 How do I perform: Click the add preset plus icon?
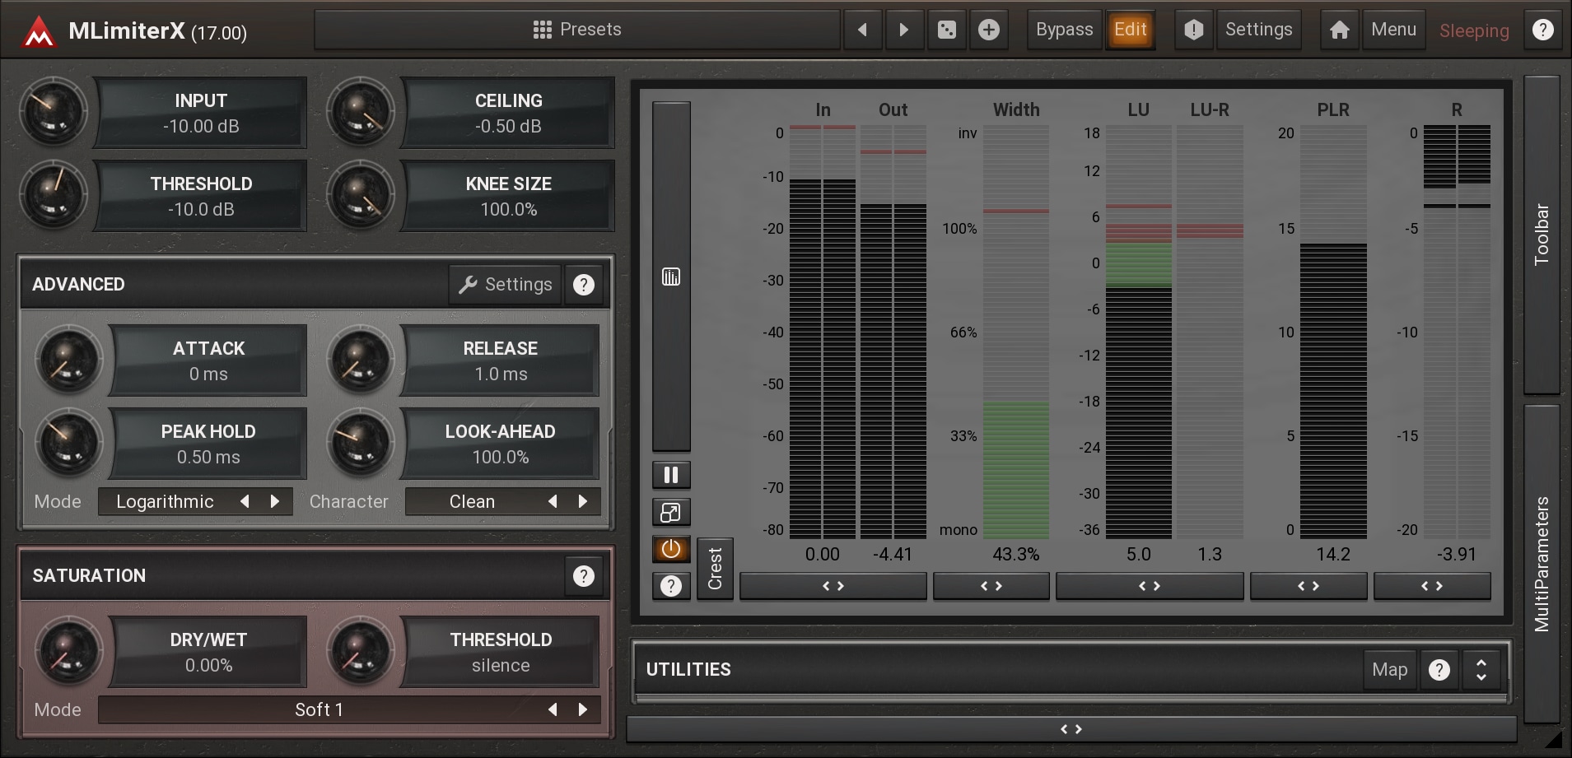click(x=988, y=30)
